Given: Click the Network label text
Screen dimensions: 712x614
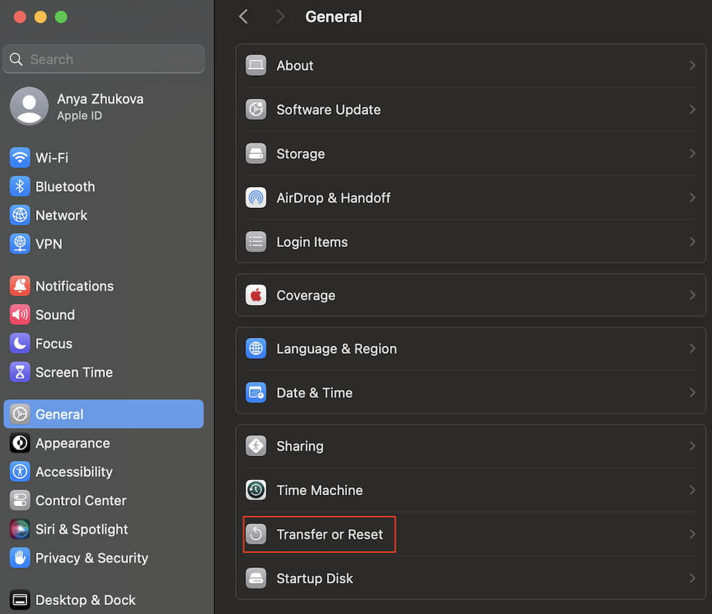Looking at the screenshot, I should point(61,216).
